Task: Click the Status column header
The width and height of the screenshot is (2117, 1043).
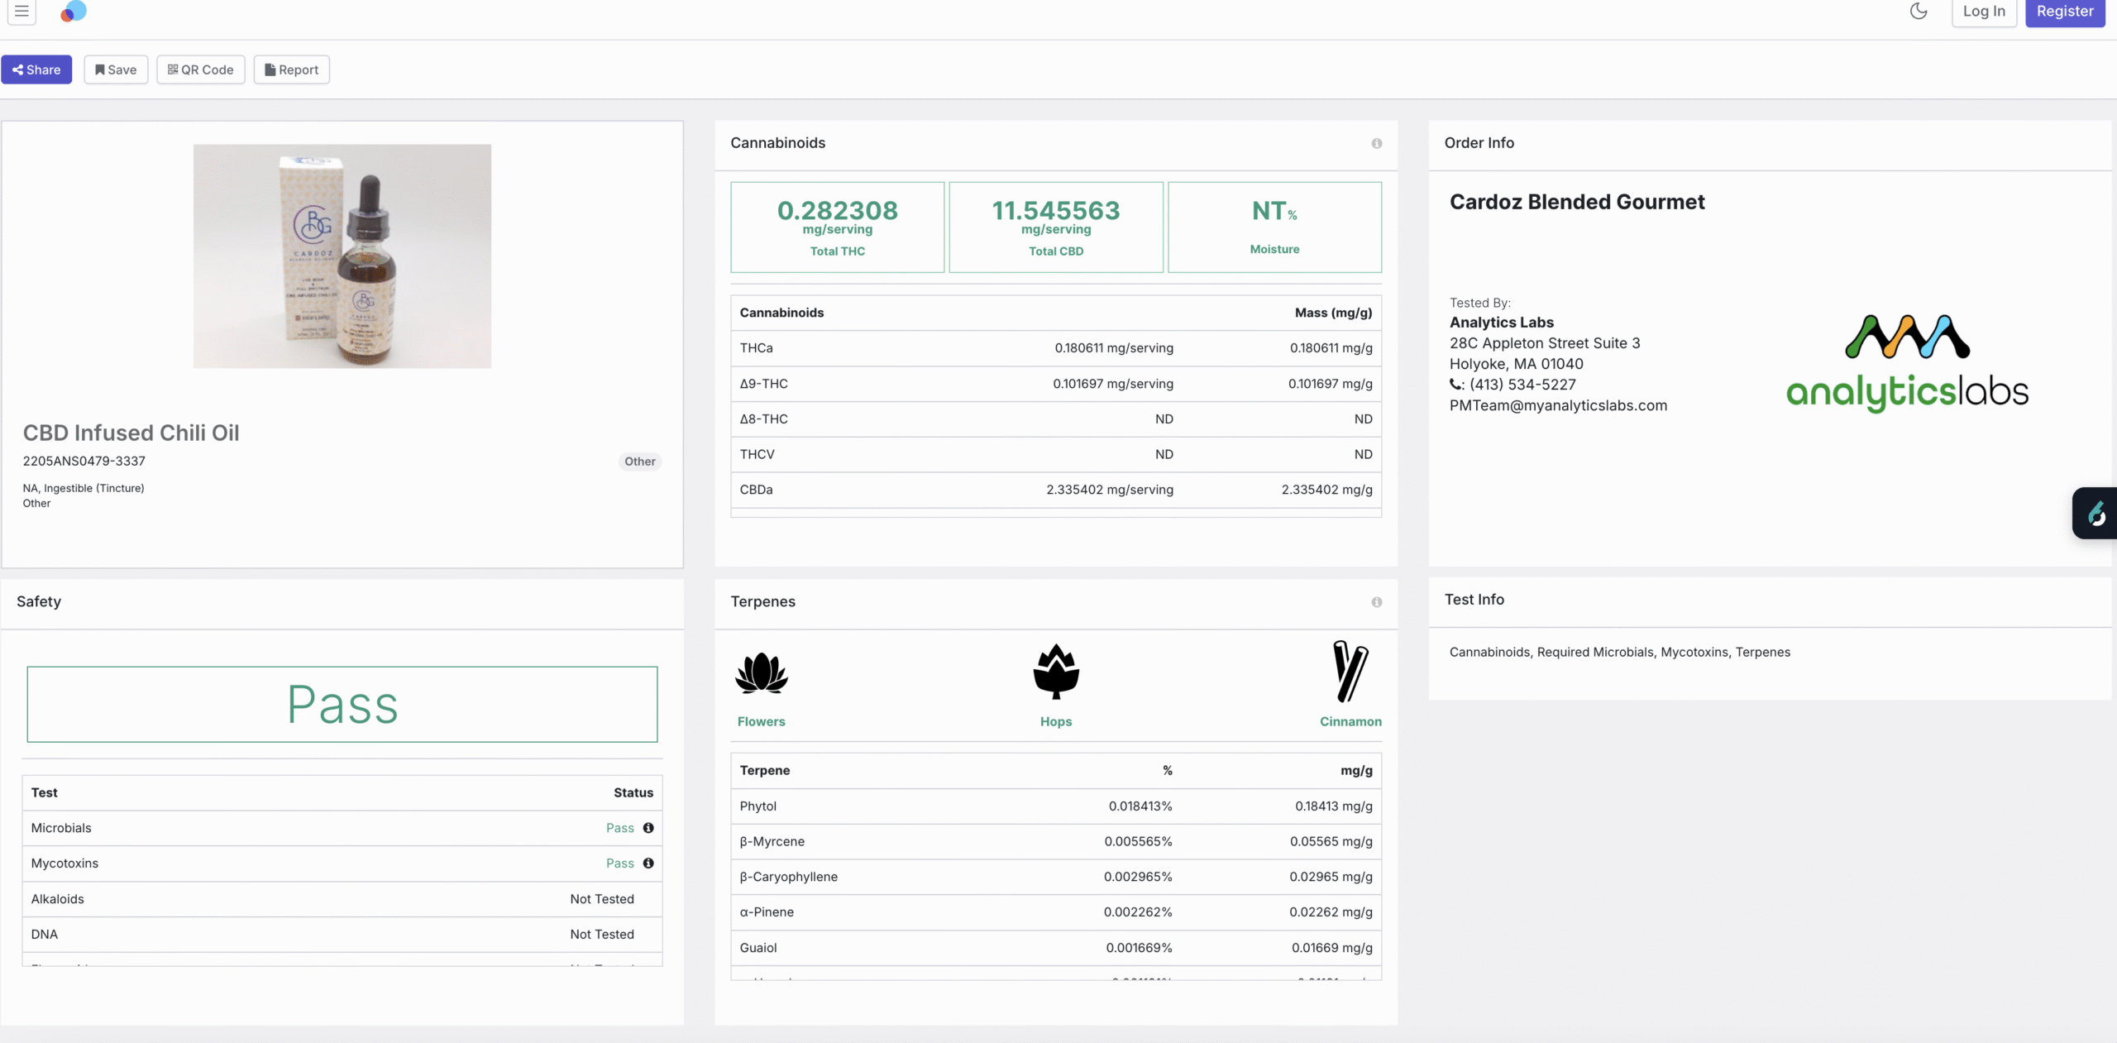Action: (x=633, y=792)
